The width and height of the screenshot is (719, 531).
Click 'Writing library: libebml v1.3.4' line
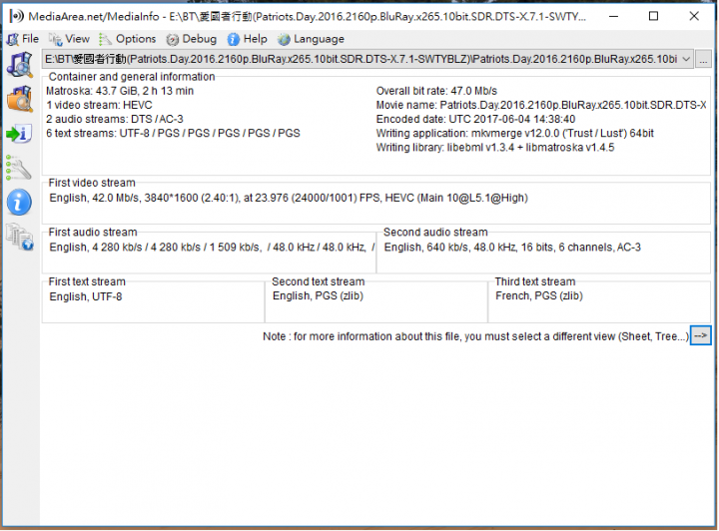pyautogui.click(x=495, y=148)
